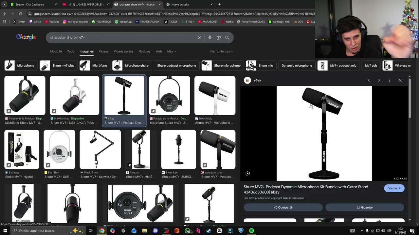The height and width of the screenshot is (235, 419).
Task: Open the Music Store boom arm thumbnail
Action: tap(100, 149)
